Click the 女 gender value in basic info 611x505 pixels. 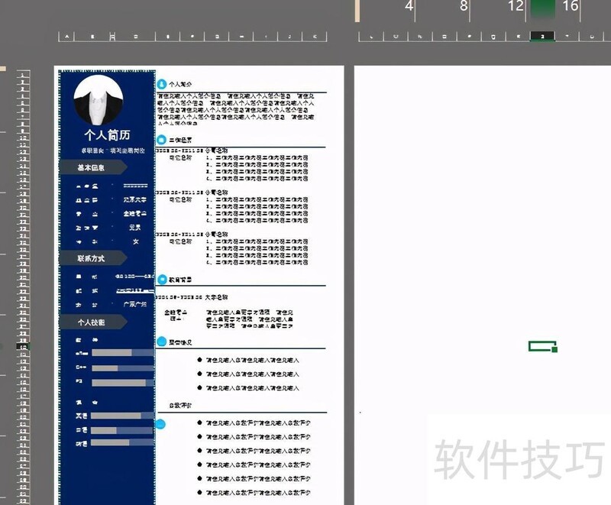click(x=136, y=241)
